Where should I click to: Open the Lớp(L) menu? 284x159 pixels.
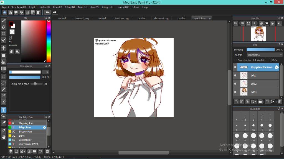coord(33,7)
